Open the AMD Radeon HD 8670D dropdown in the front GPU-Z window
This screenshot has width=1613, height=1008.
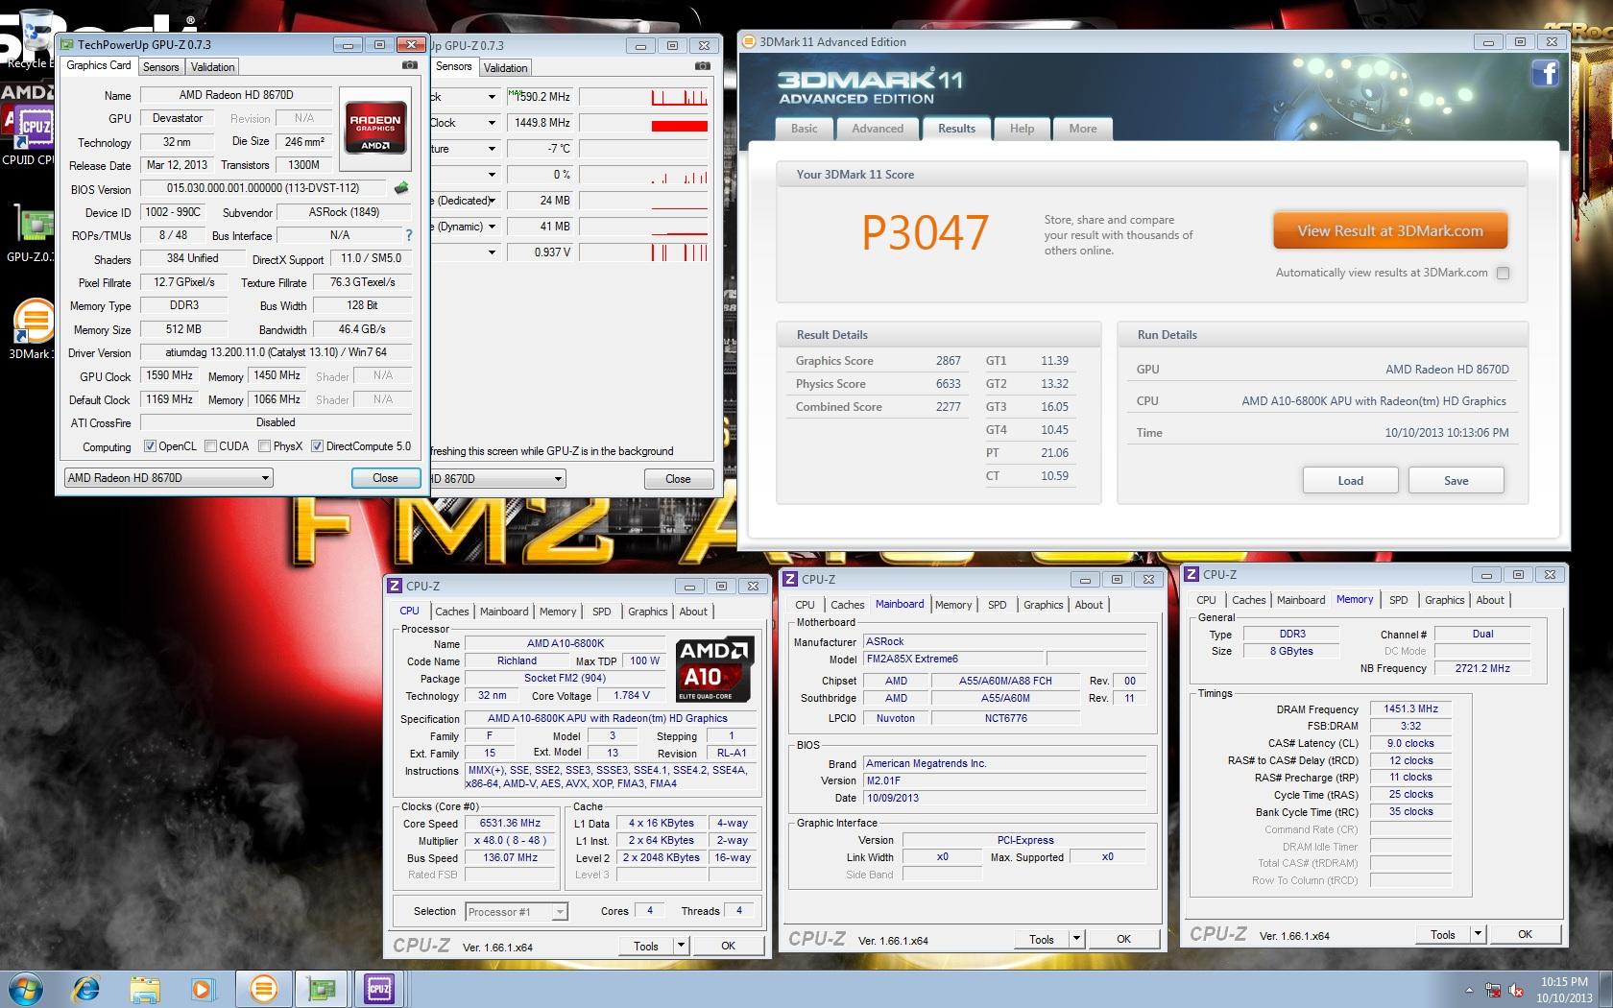coord(168,478)
